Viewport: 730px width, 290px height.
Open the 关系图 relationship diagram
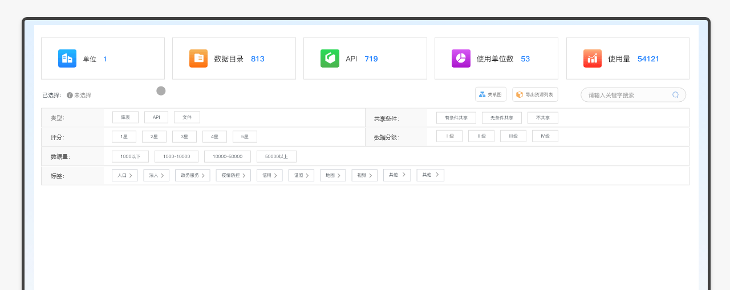(x=490, y=94)
